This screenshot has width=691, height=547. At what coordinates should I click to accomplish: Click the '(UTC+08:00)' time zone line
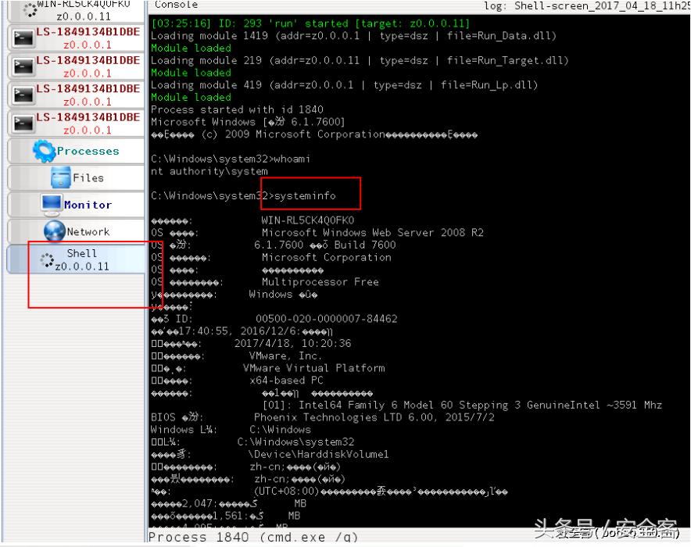(381, 492)
